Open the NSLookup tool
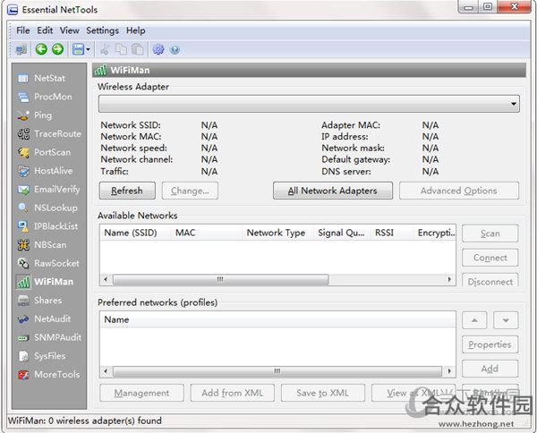Viewport: 537px width, 433px height. click(x=49, y=208)
